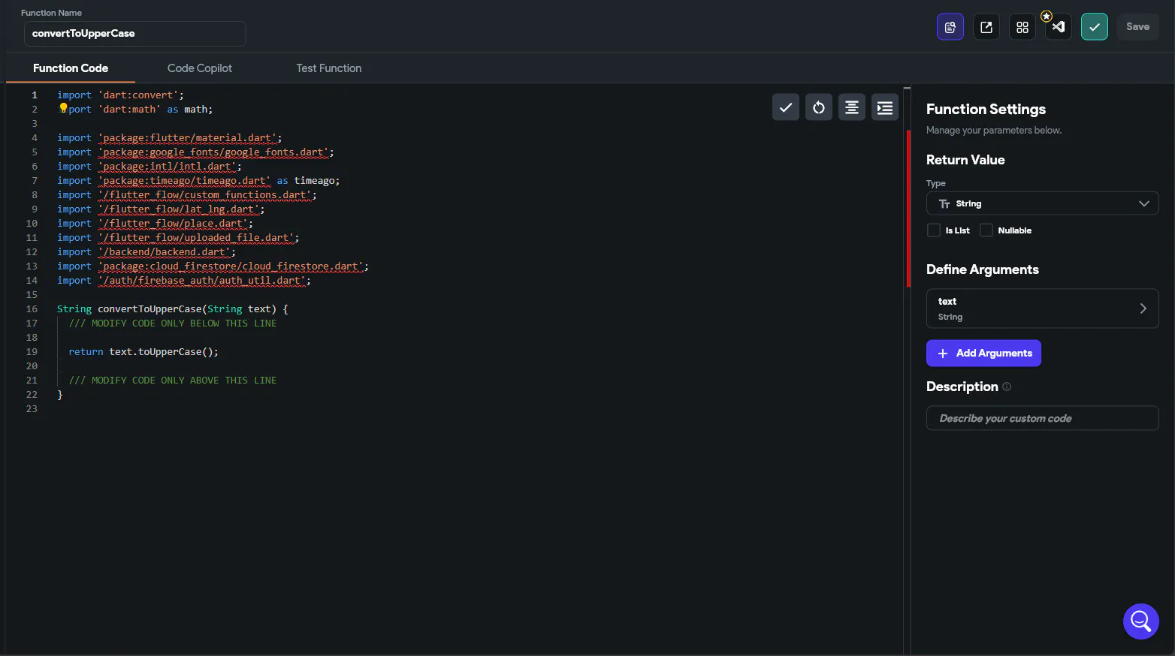The width and height of the screenshot is (1175, 656).
Task: Click the timeago import line
Action: 198,180
